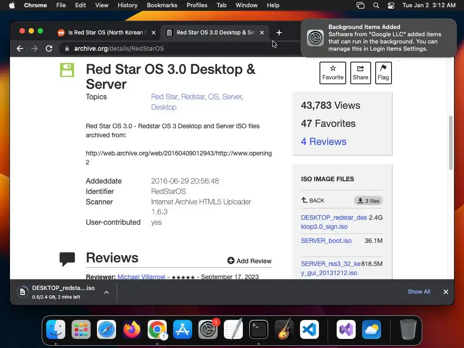Viewport: 464px width, 348px height.
Task: Open Launchpad from the dock
Action: (x=81, y=329)
